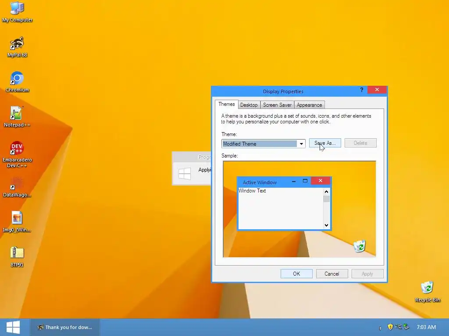Click the sample window minimize button

pos(293,181)
